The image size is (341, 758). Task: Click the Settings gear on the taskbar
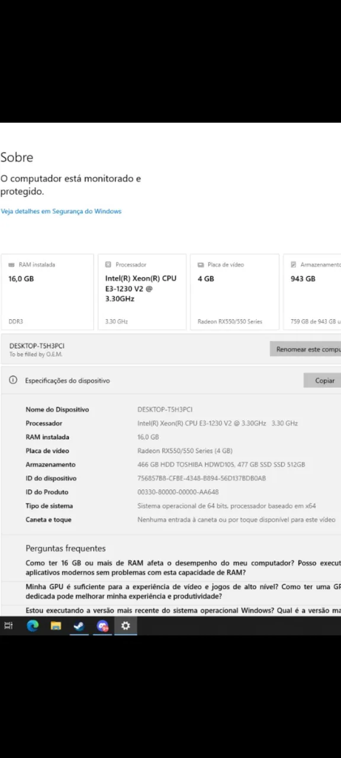coord(126,626)
